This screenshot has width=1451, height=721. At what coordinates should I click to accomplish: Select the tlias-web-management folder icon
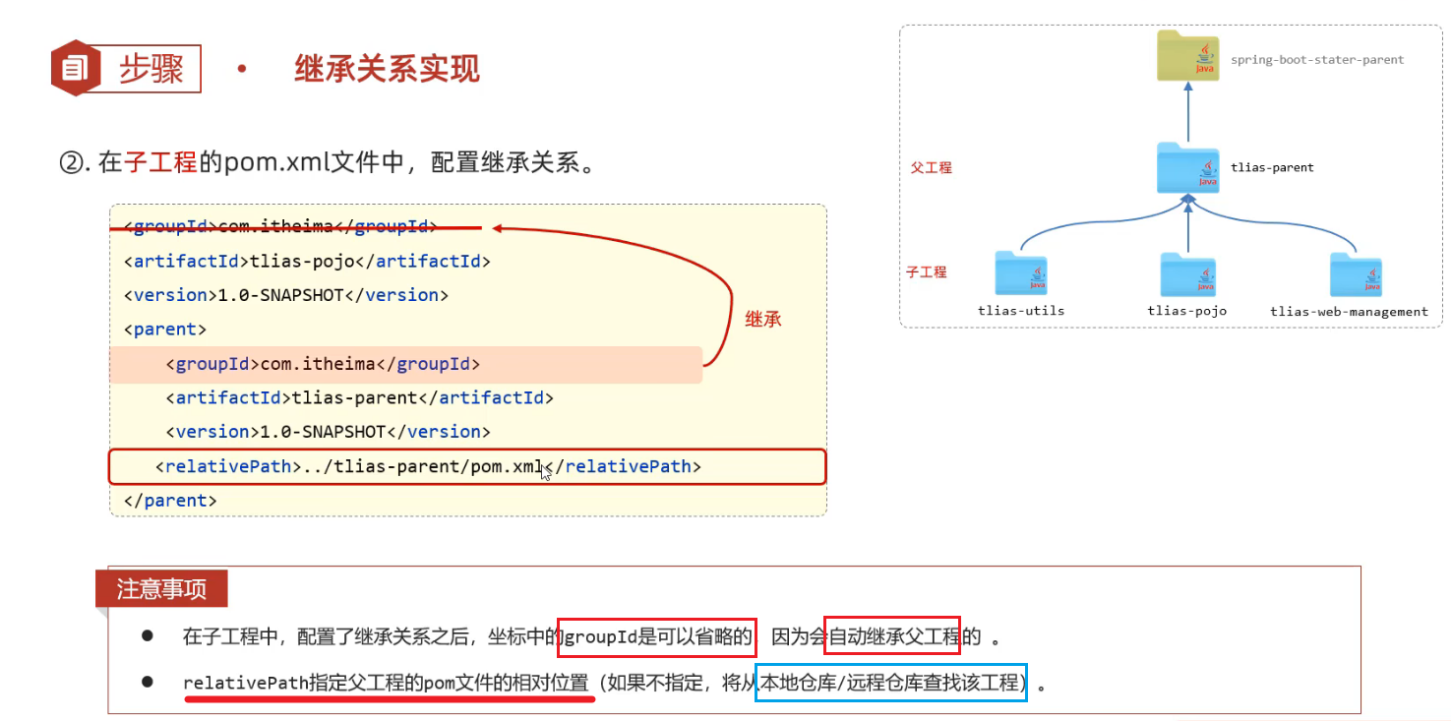point(1356,274)
